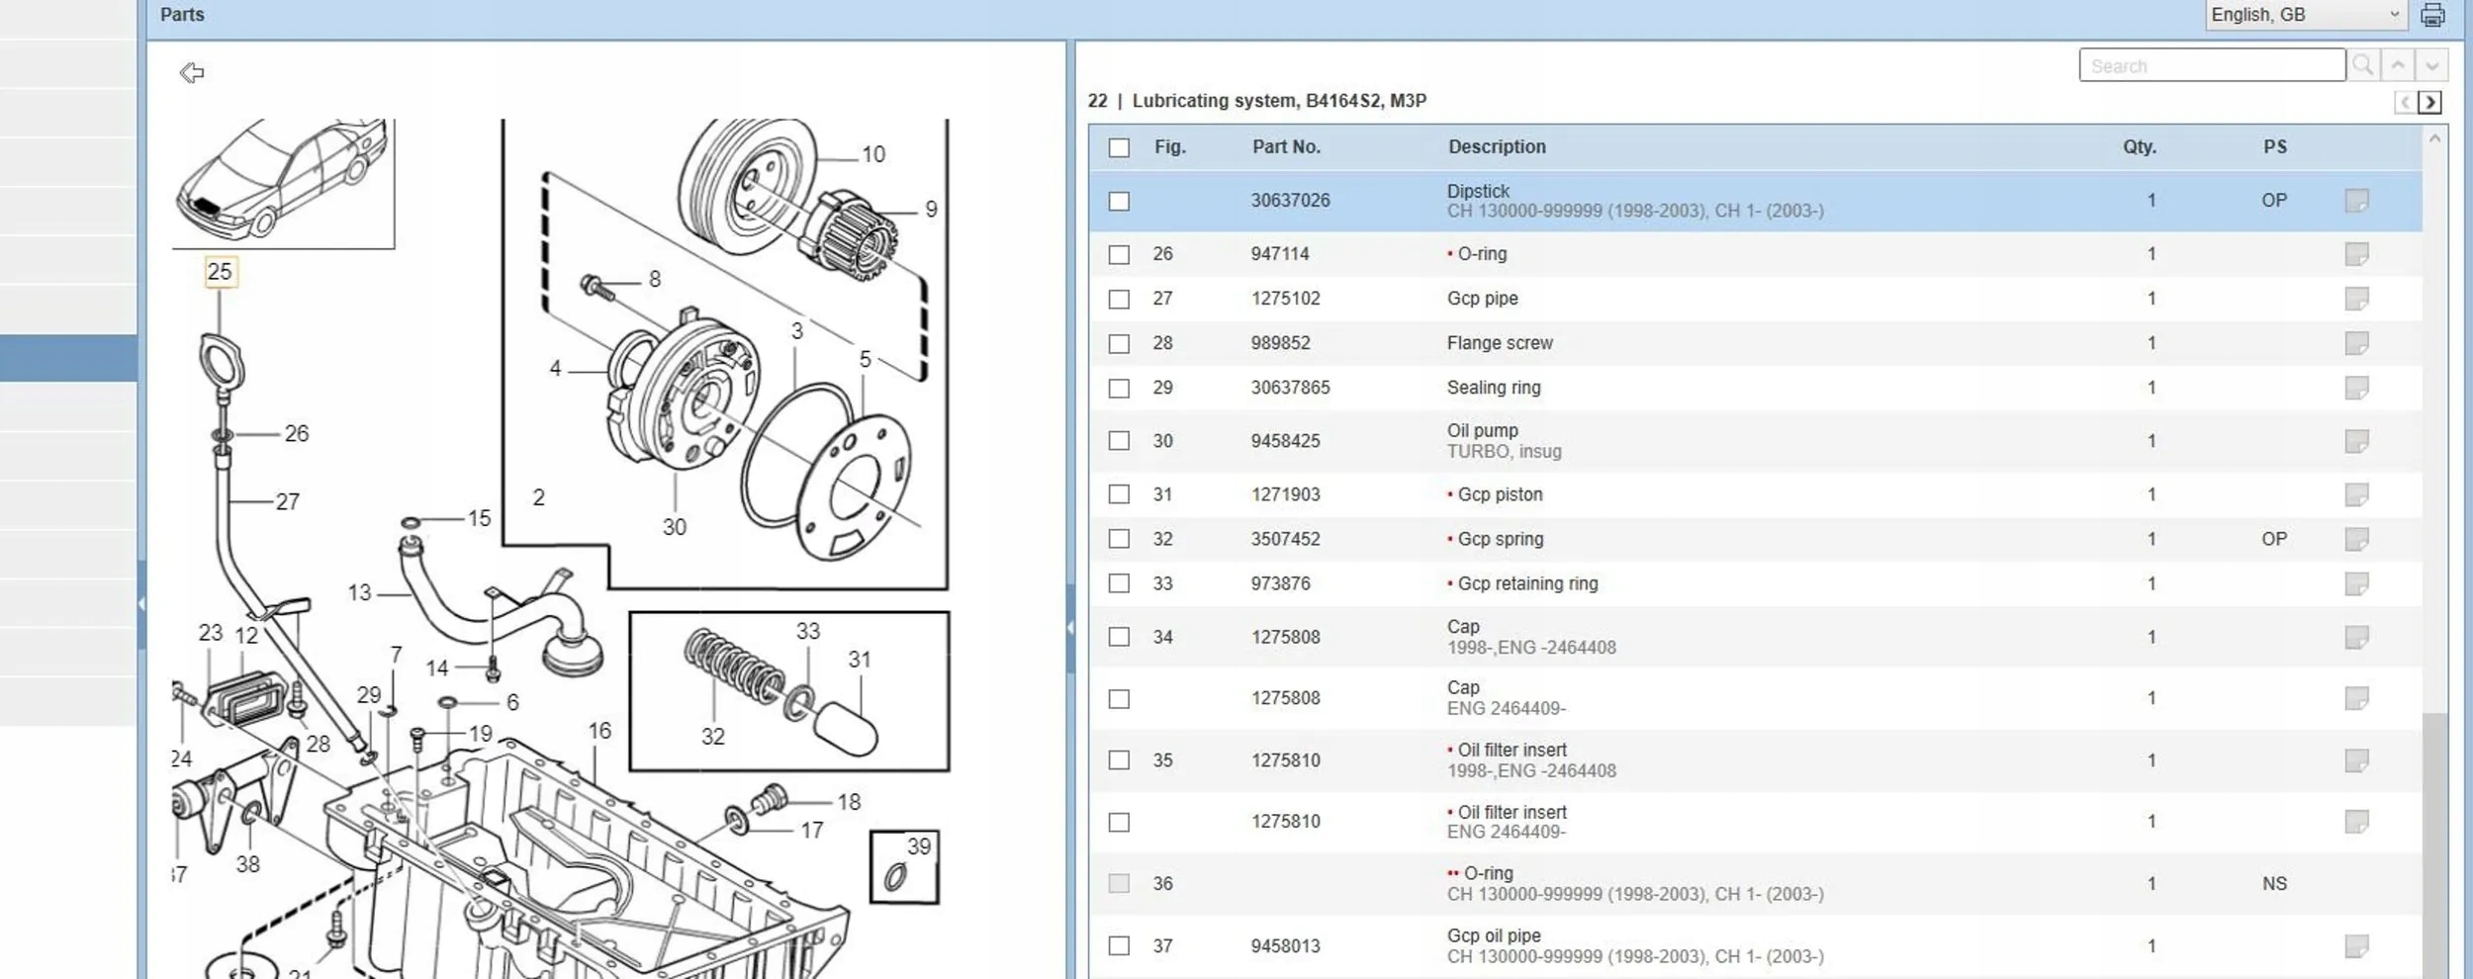Screen dimensions: 2473x979
Task: Open the English, GB language dropdown
Action: point(2305,15)
